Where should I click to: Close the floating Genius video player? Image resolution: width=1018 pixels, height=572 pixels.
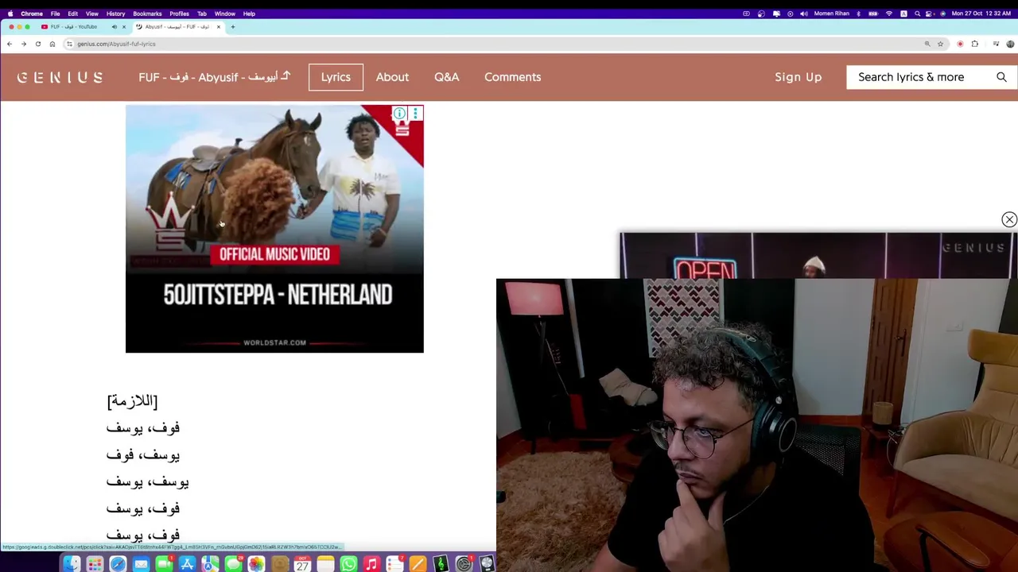(1009, 219)
